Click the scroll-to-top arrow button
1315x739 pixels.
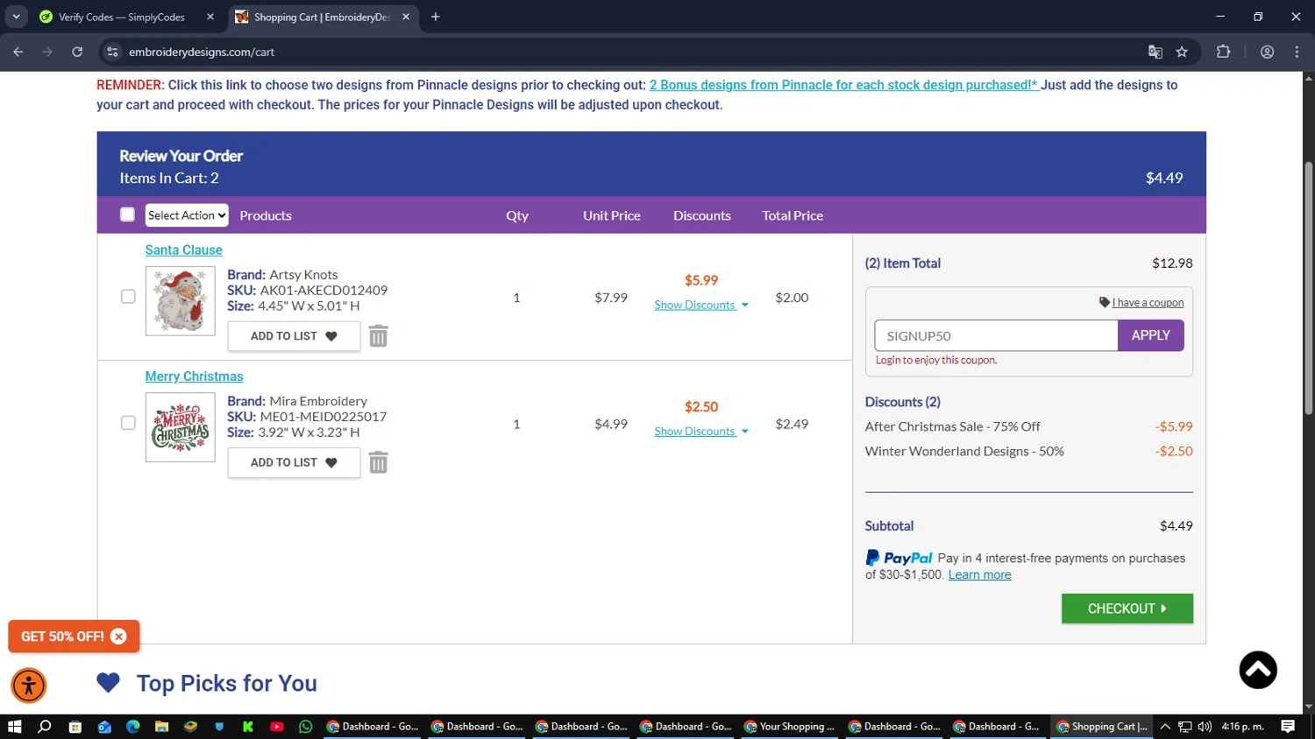tap(1258, 670)
